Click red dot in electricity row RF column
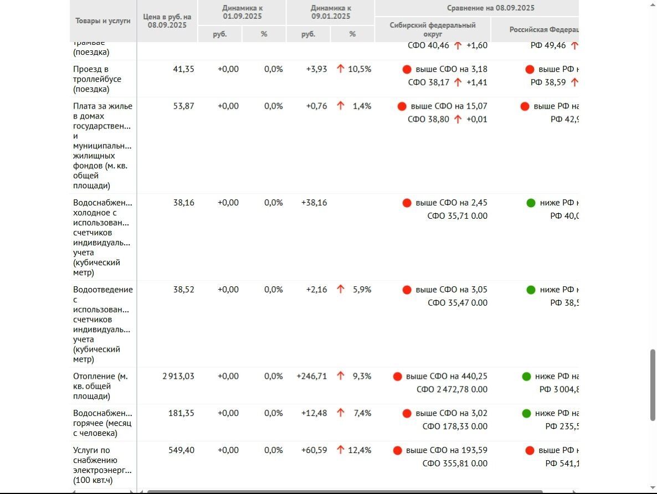The image size is (657, 494). point(530,450)
